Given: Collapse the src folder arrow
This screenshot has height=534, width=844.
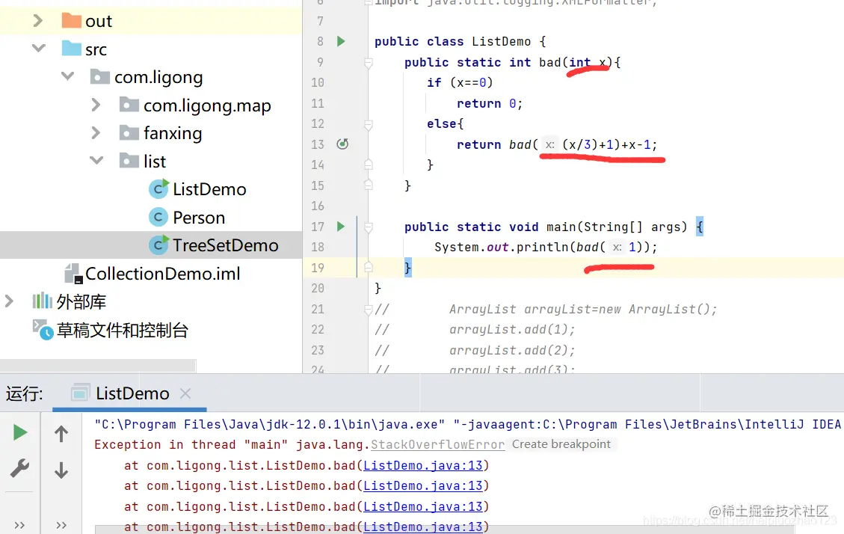Looking at the screenshot, I should click(38, 49).
